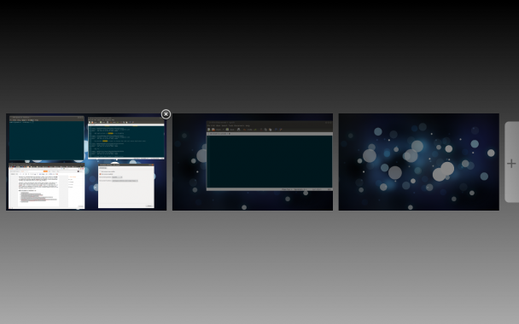Select the empty third workspace thumbnail
This screenshot has height=324, width=519.
click(x=419, y=162)
